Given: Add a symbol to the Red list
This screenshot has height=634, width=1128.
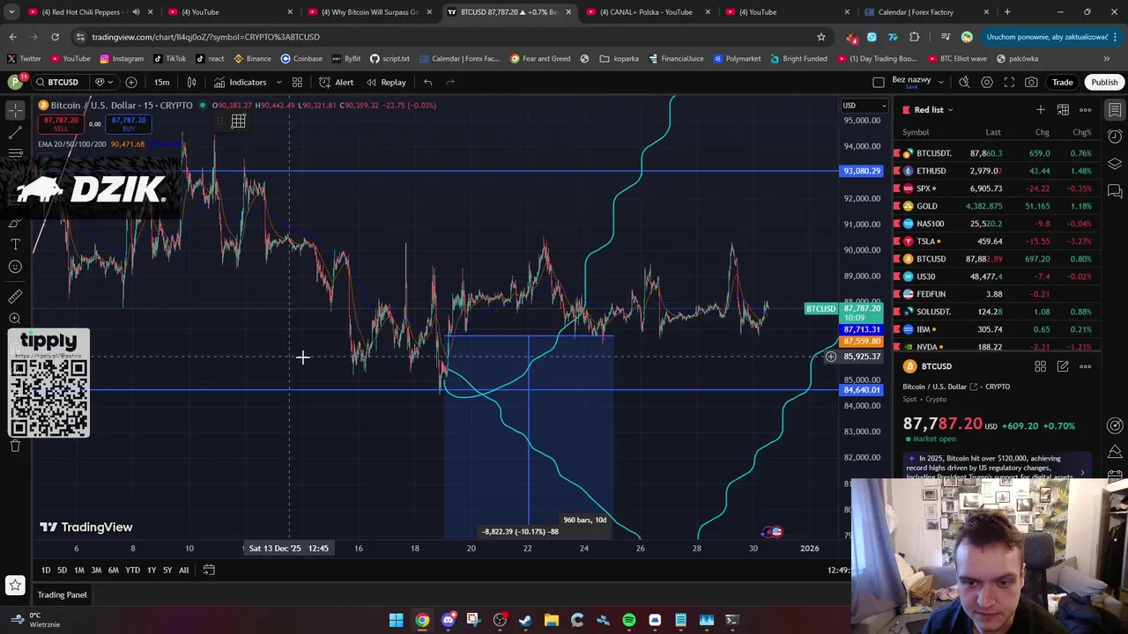Looking at the screenshot, I should pyautogui.click(x=1041, y=109).
